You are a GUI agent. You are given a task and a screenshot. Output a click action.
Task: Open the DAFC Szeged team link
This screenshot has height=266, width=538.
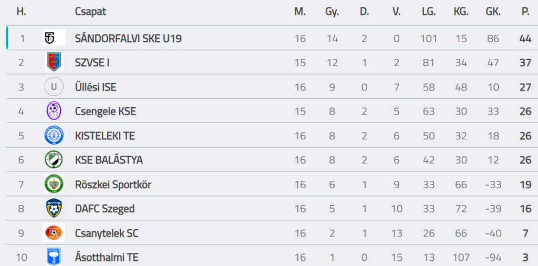pyautogui.click(x=105, y=209)
